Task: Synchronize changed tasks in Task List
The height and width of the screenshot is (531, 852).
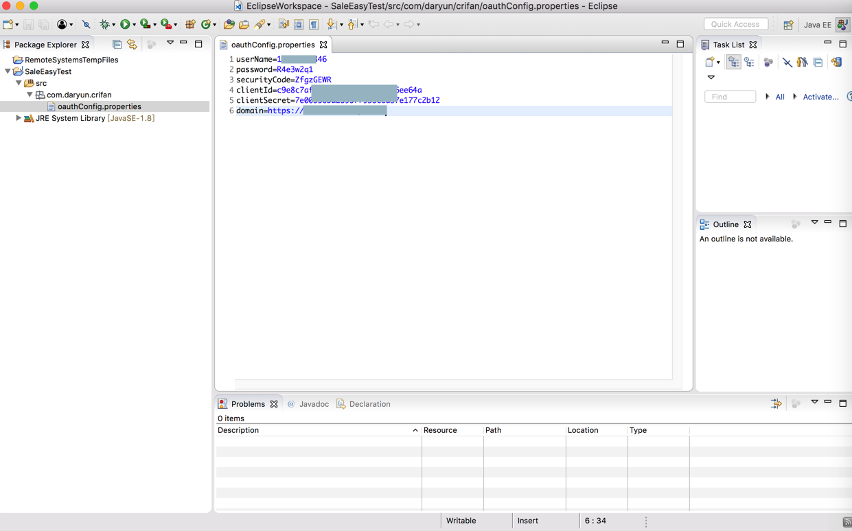Action: point(836,62)
